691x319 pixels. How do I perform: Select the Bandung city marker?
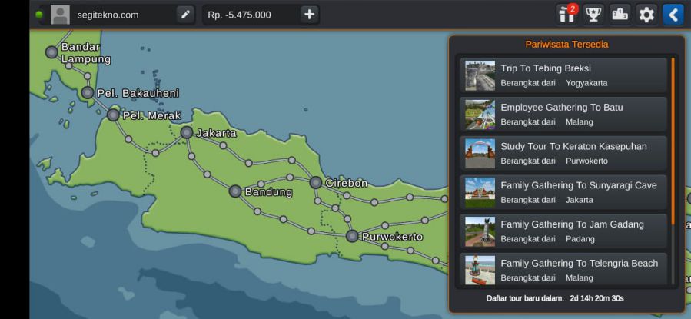point(235,191)
